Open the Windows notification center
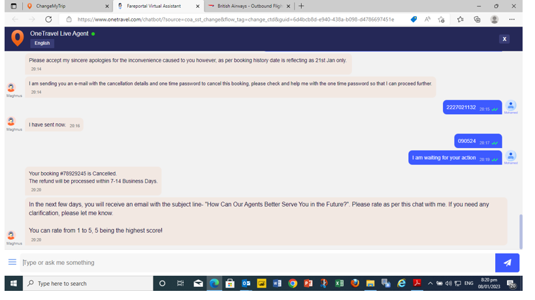 (511, 284)
